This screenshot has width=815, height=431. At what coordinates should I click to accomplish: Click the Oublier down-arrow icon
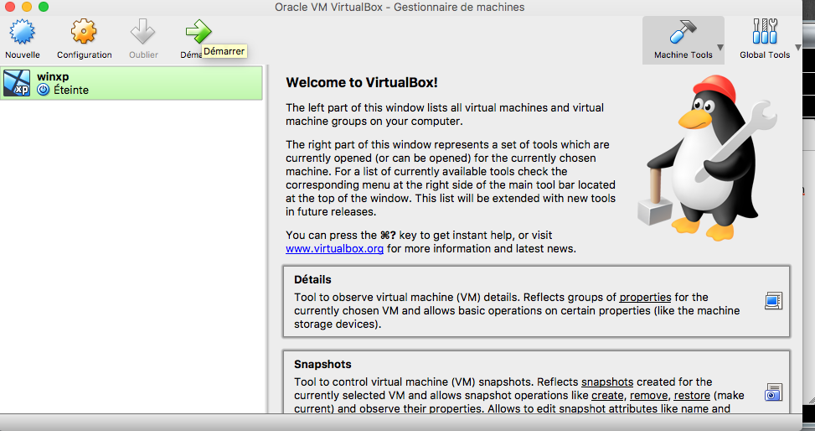[142, 32]
